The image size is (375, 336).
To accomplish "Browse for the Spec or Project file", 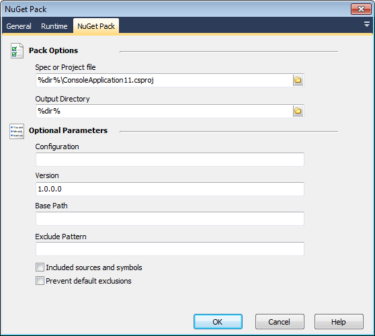I will (298, 80).
